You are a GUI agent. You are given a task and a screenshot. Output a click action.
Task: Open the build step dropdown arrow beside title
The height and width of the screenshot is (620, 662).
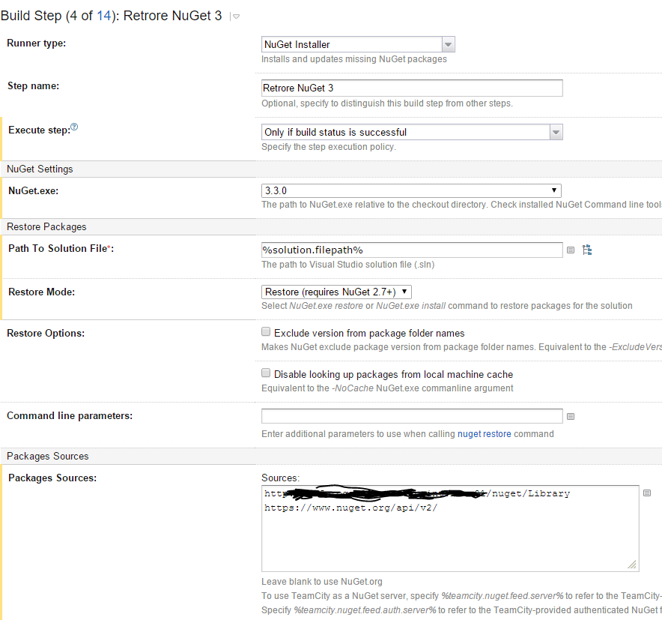(x=235, y=16)
